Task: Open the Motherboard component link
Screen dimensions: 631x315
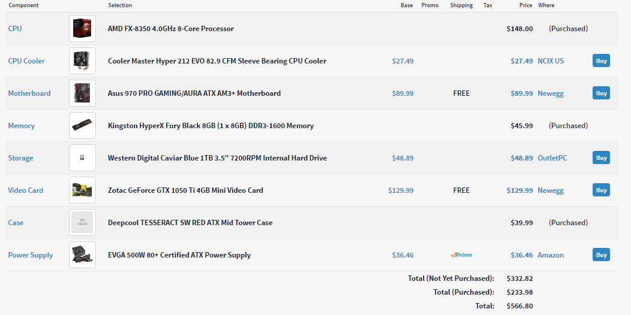Action: click(x=29, y=93)
